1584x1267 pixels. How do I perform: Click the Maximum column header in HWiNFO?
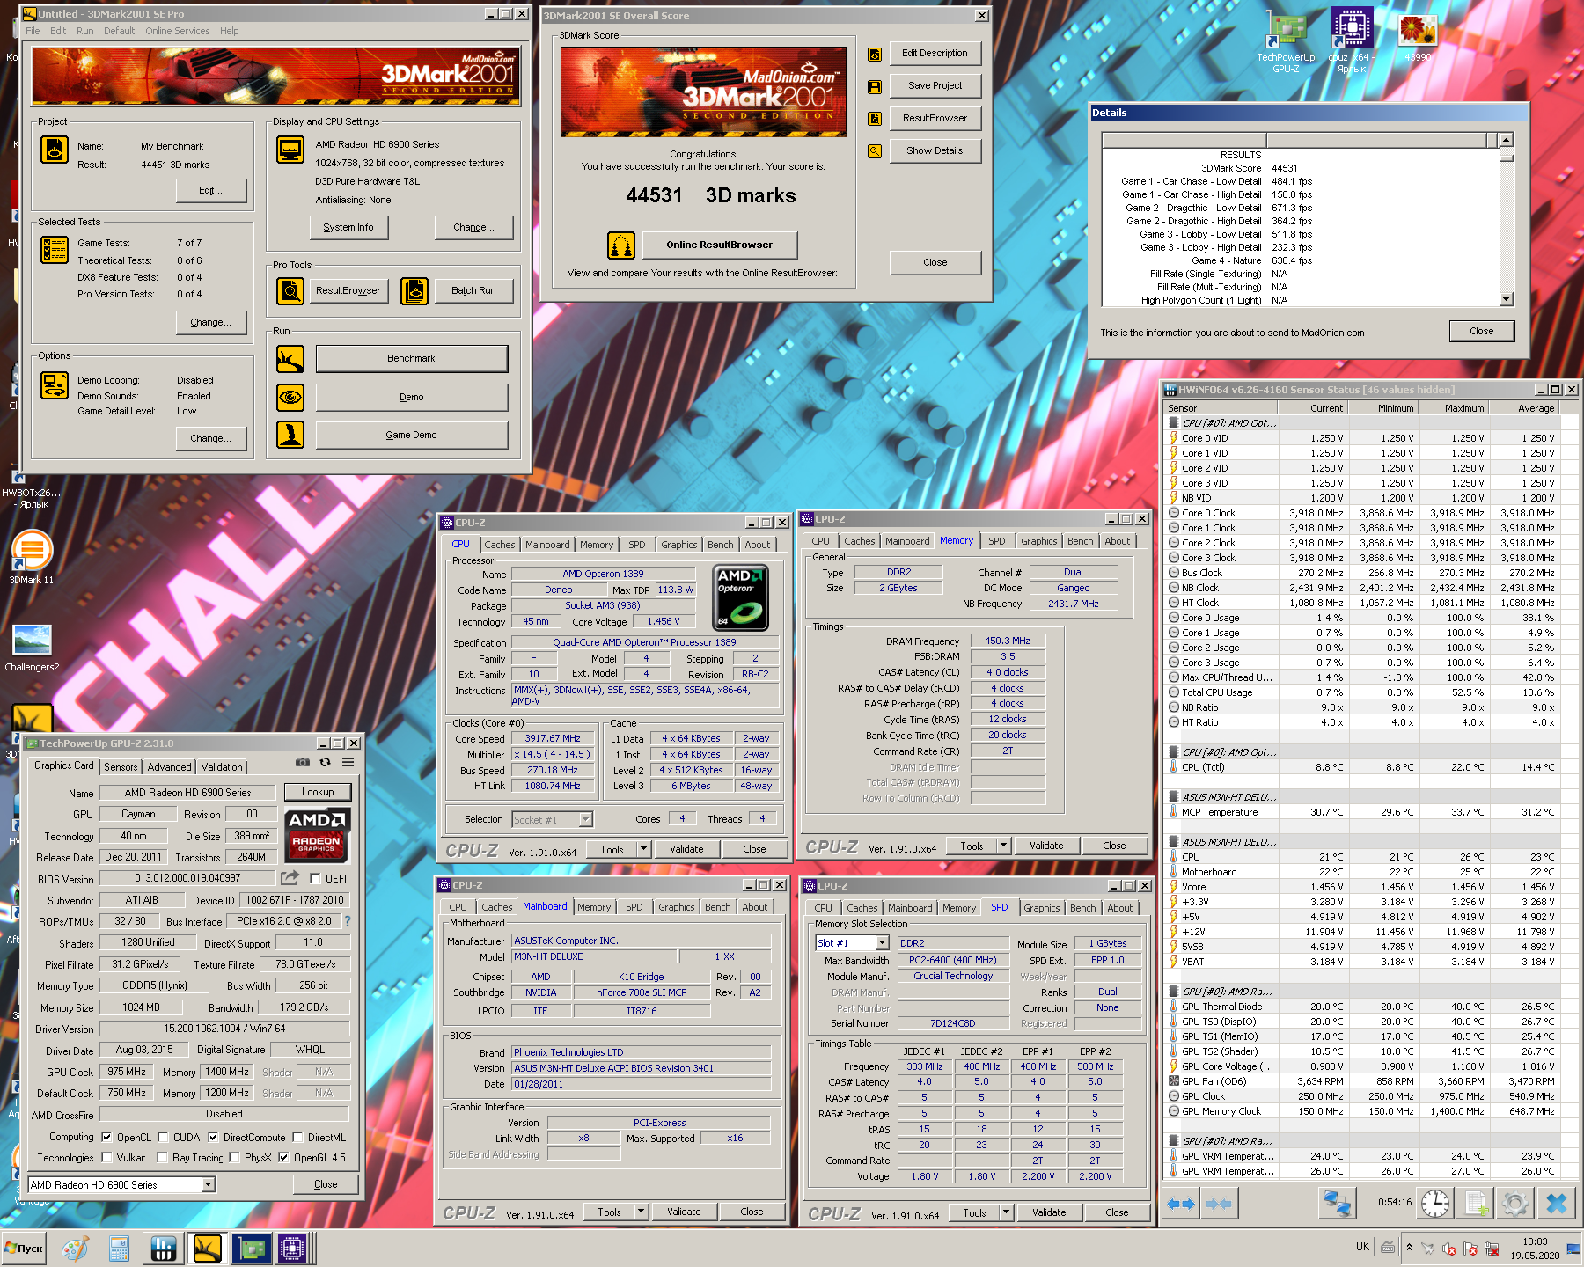[1453, 408]
